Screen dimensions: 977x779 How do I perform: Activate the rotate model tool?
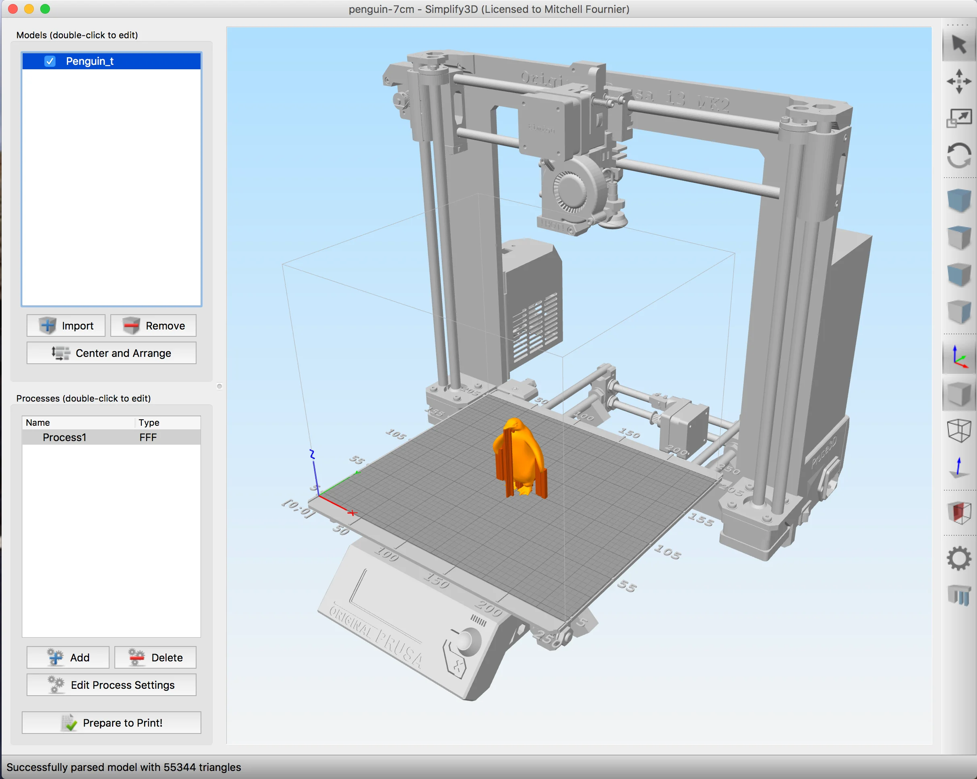[959, 155]
